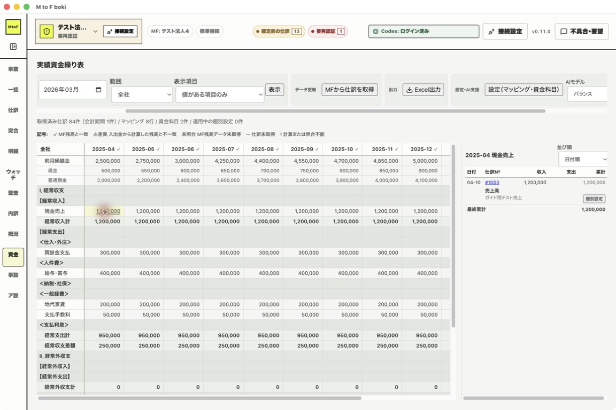Switch to the 監査 sidebar section
Screen dimensions: 616x410
pos(13,193)
